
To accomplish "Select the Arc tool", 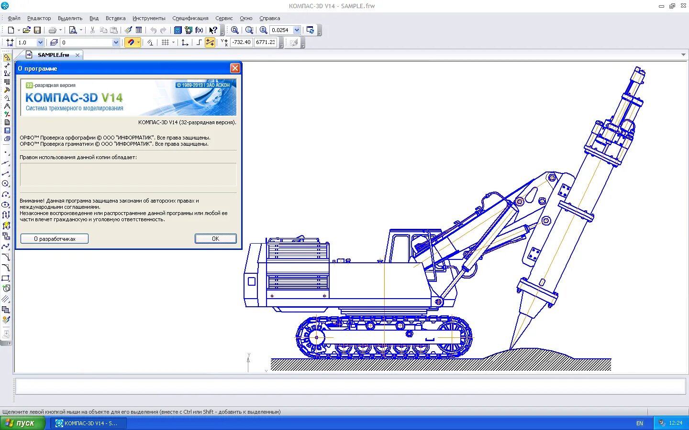I will 6,194.
